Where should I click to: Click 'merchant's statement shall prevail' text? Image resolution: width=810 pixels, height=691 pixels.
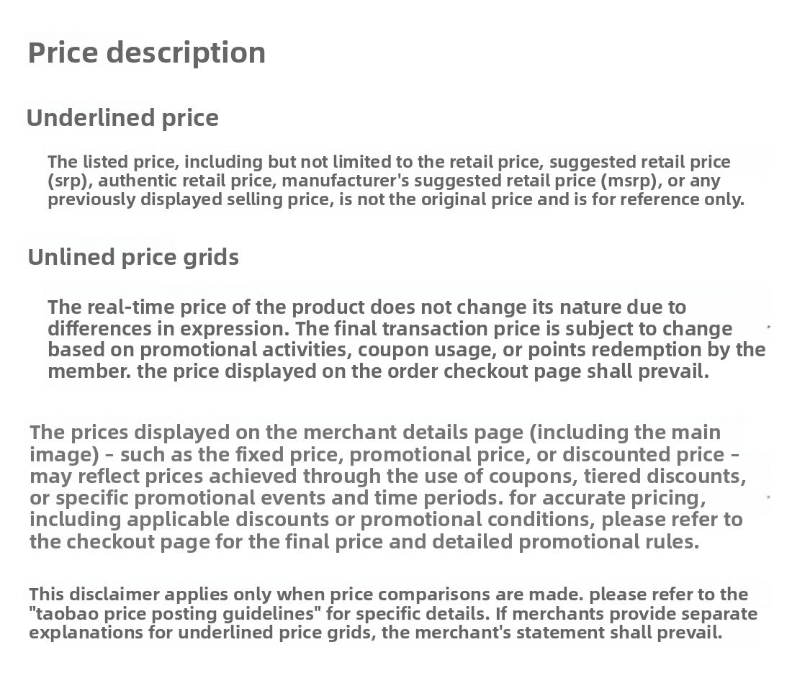(x=569, y=633)
